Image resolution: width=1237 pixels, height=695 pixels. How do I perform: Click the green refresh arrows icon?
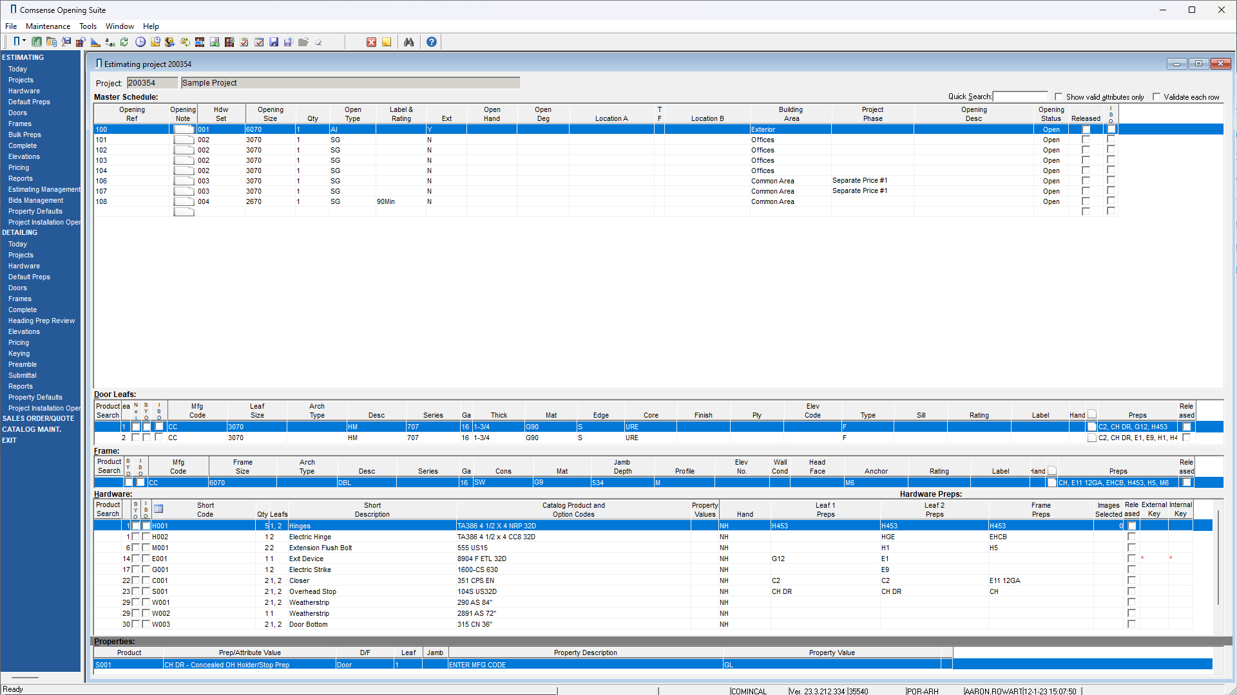pos(124,42)
